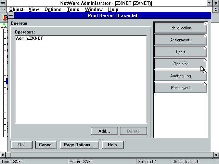The height and width of the screenshot is (164, 219).
Task: Click the horizontal scrollbar thumb
Action: point(9,155)
